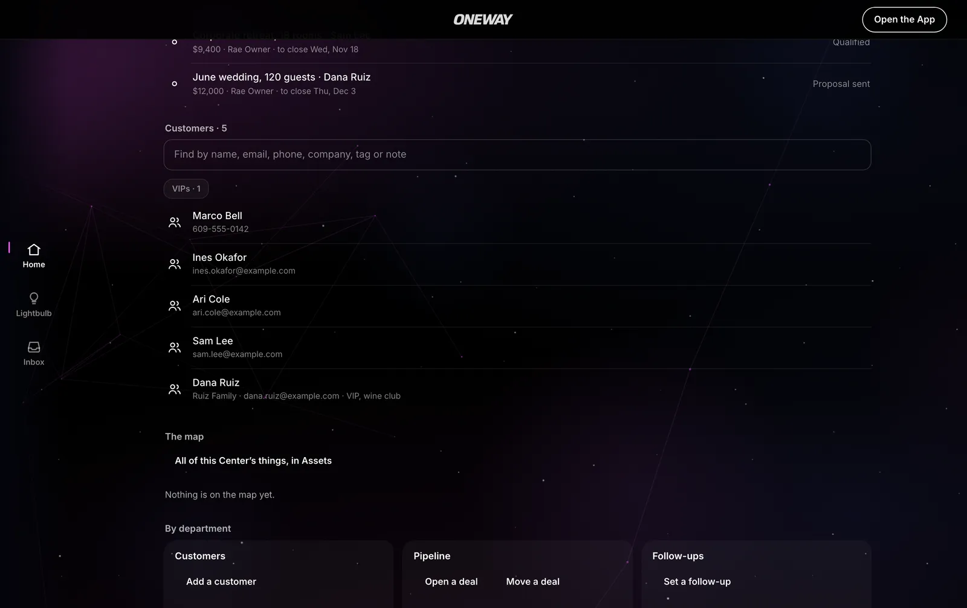
Task: Focus the customer search input field
Action: pyautogui.click(x=517, y=155)
